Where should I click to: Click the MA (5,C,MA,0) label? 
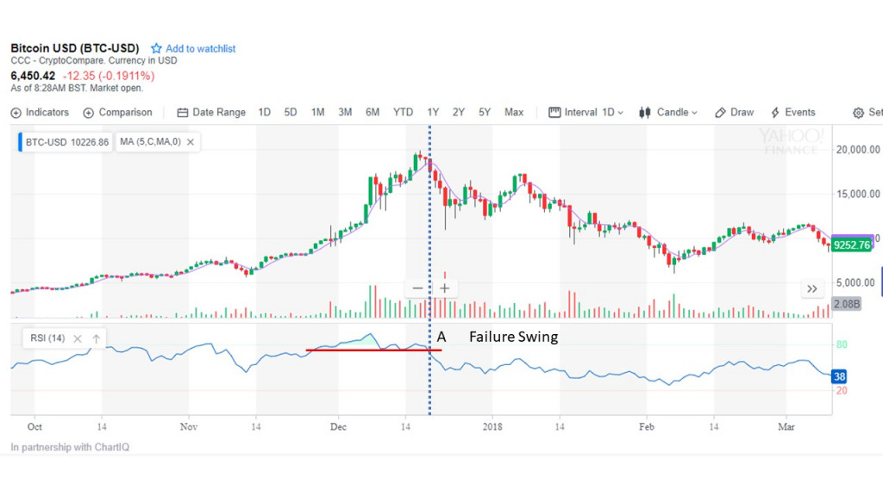pyautogui.click(x=150, y=142)
